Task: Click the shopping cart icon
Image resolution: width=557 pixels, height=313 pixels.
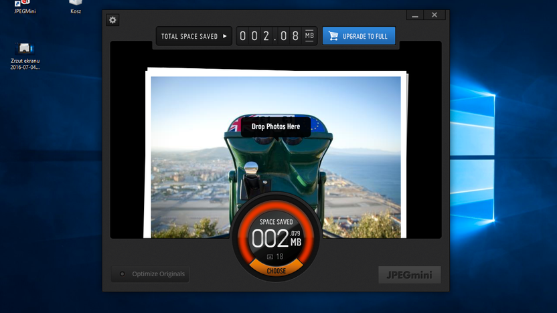Action: 333,36
